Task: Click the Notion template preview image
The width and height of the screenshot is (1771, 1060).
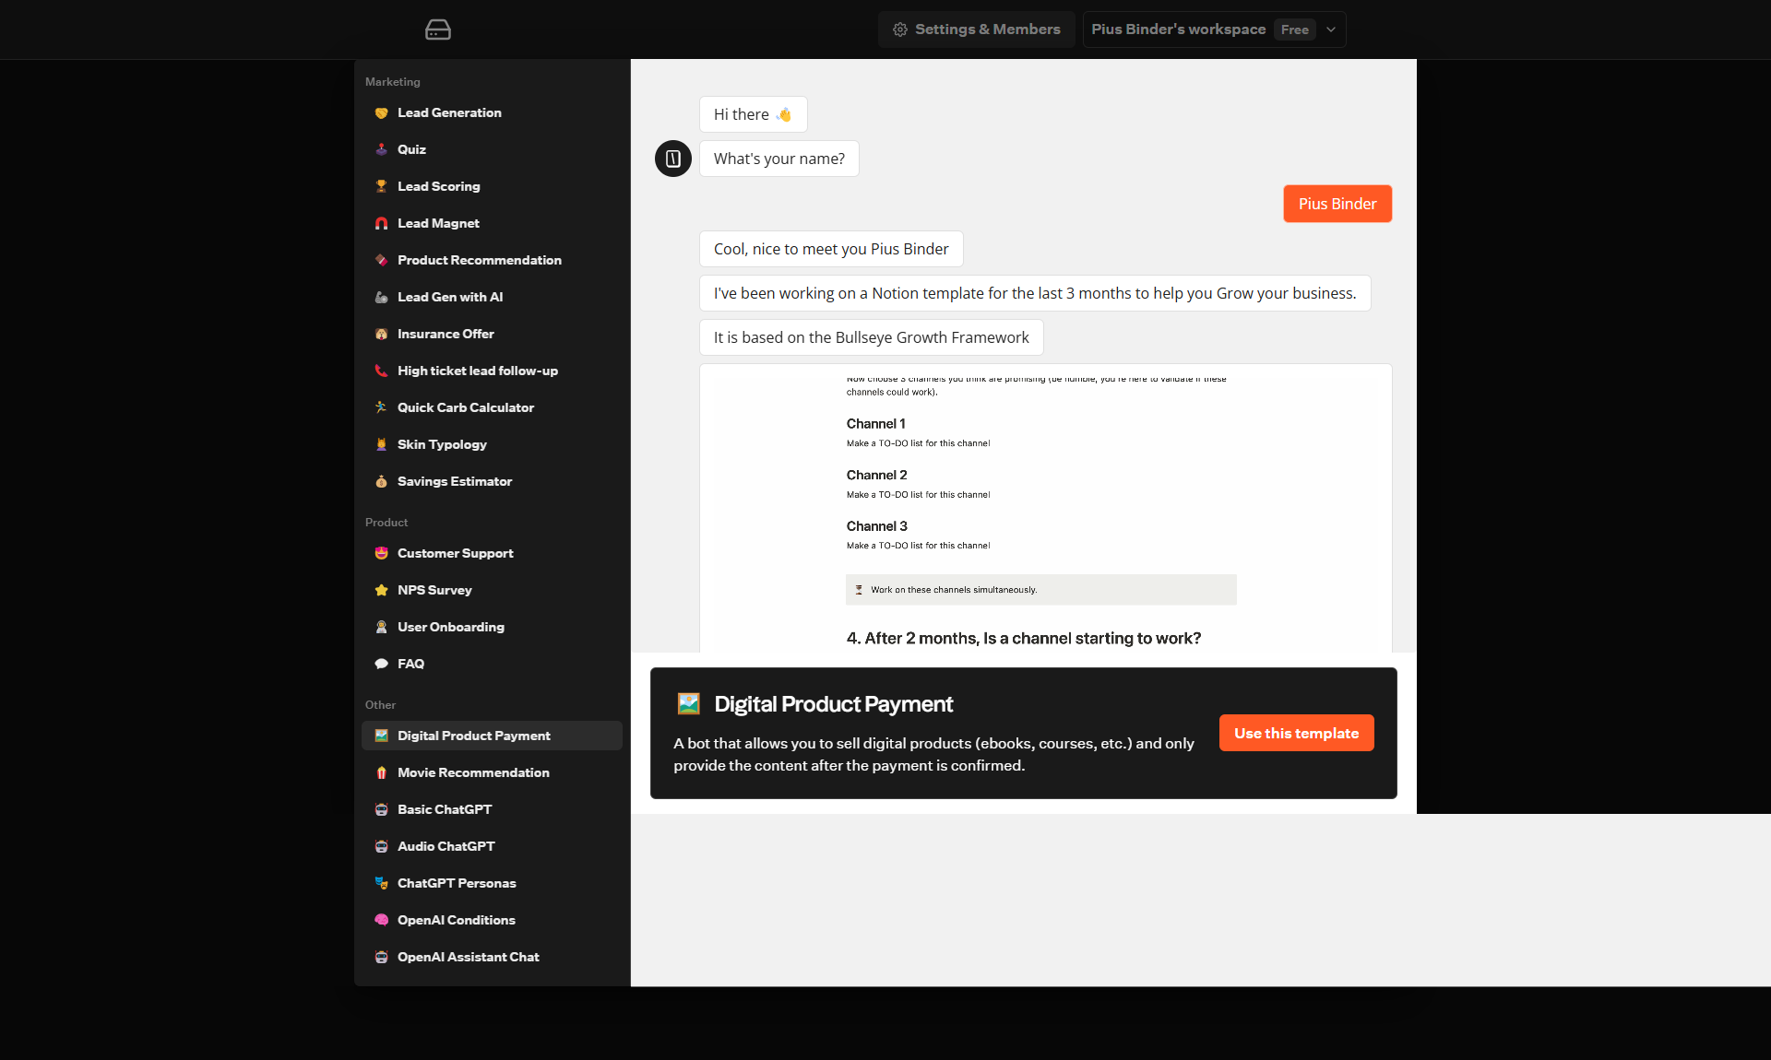Action: (1044, 507)
